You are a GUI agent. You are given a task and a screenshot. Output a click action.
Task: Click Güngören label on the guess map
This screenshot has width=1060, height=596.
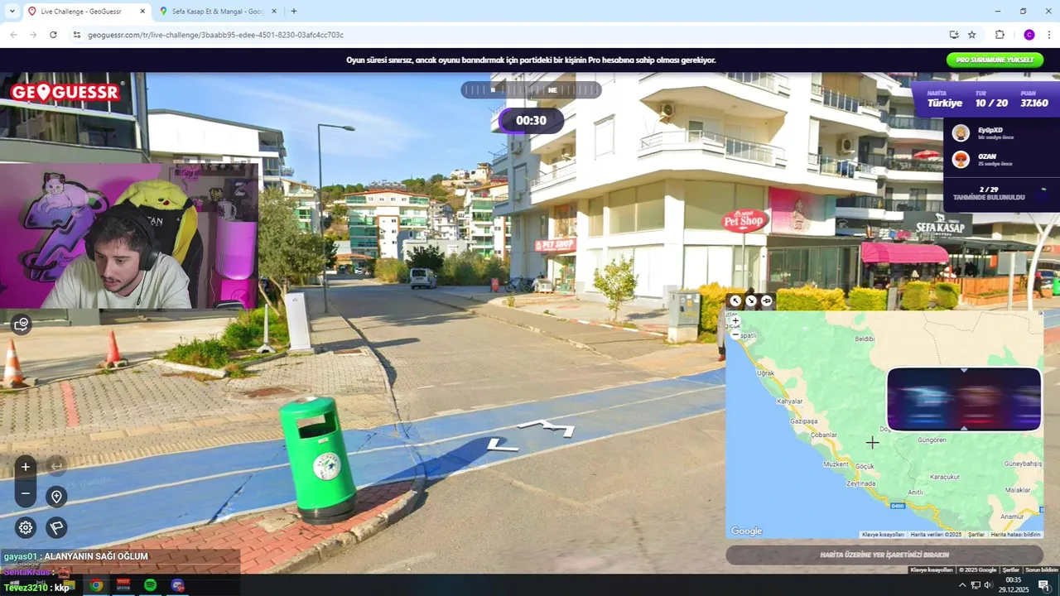pyautogui.click(x=932, y=440)
